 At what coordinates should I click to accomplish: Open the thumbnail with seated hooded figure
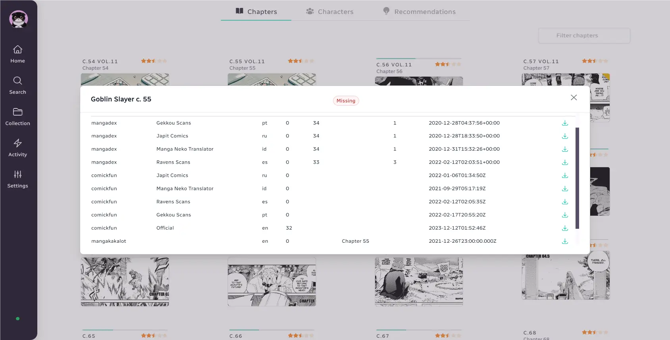click(419, 281)
